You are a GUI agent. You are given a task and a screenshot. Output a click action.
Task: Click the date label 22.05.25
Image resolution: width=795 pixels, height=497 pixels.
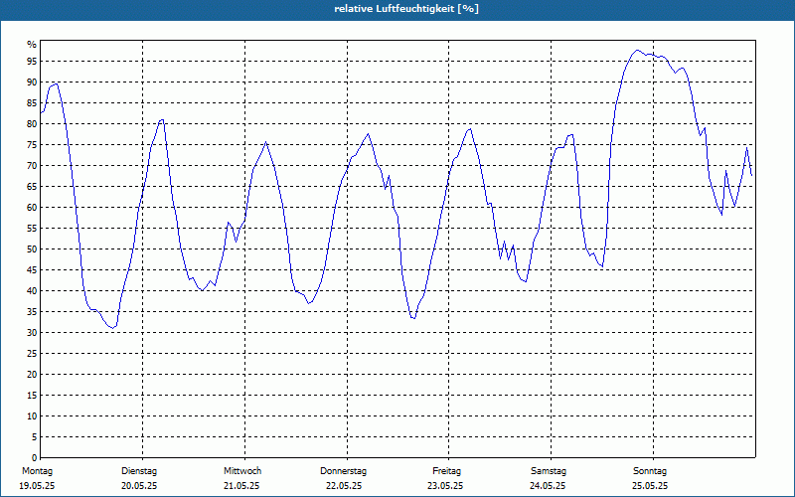(x=344, y=486)
